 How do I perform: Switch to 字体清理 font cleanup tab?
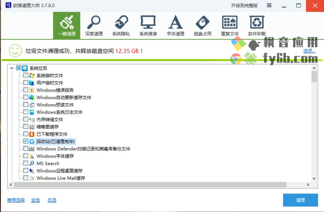[x=176, y=26]
